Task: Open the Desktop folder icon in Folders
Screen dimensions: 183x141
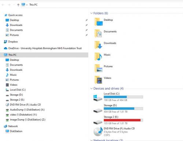Action: click(98, 22)
